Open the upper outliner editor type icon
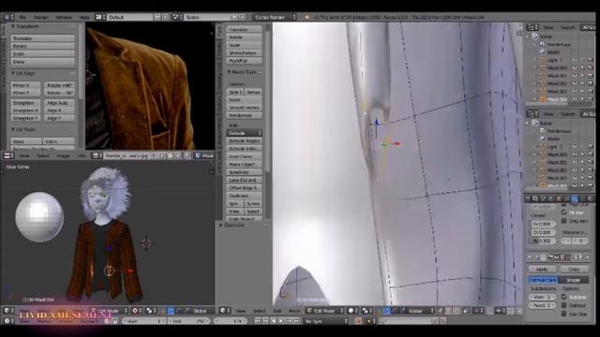This screenshot has width=600, height=337. pos(532,27)
